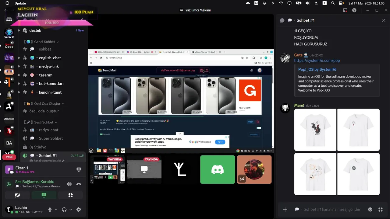Screen dimensions: 390x219
Task: Open battery status menu
Action: [x=299, y=3]
